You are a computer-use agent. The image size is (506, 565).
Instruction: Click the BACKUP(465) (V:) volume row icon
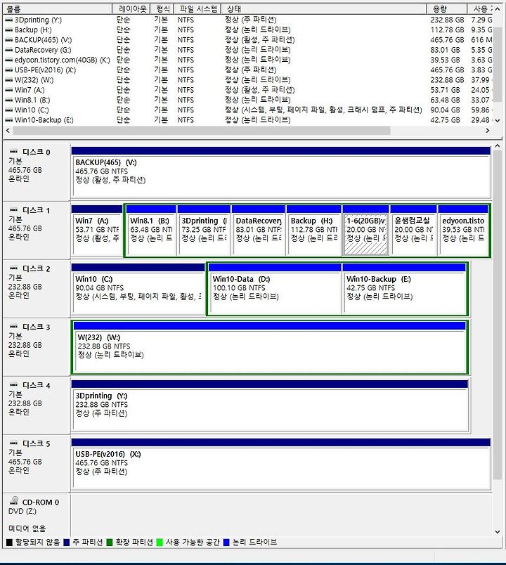coord(8,40)
